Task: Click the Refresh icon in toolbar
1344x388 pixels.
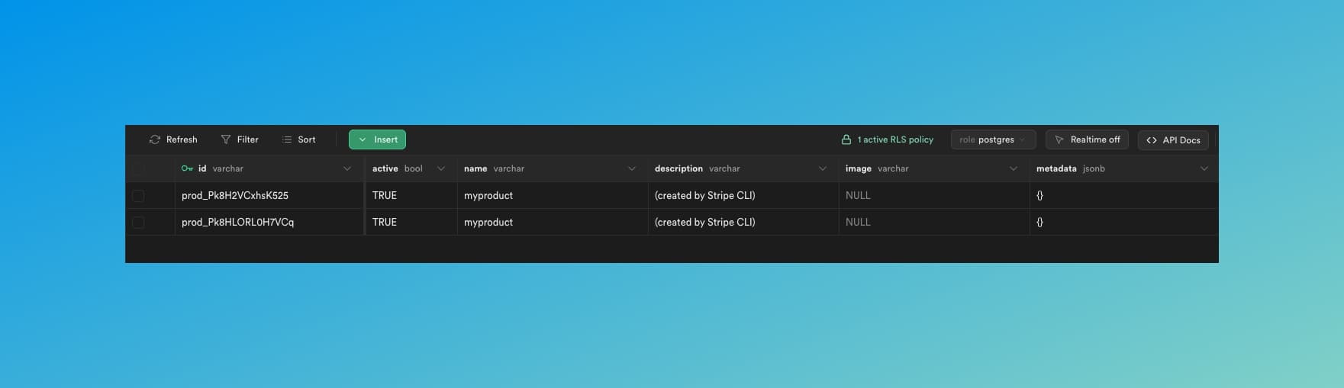Action: [x=155, y=139]
